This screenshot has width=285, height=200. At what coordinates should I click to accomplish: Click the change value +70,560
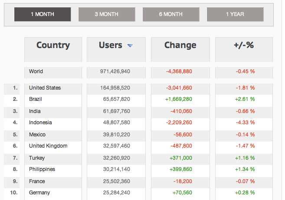pyautogui.click(x=182, y=193)
